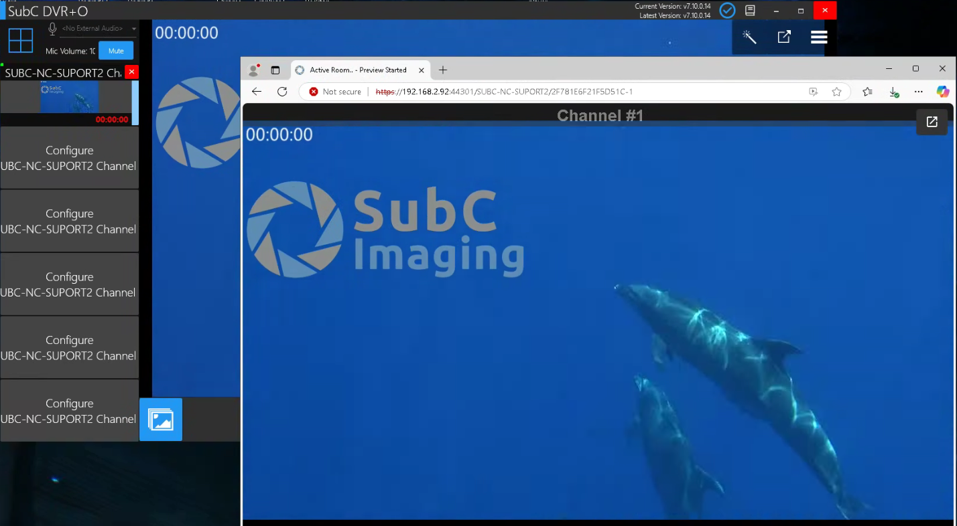This screenshot has width=957, height=526.
Task: Click the last Configure Channel button
Action: click(x=69, y=411)
